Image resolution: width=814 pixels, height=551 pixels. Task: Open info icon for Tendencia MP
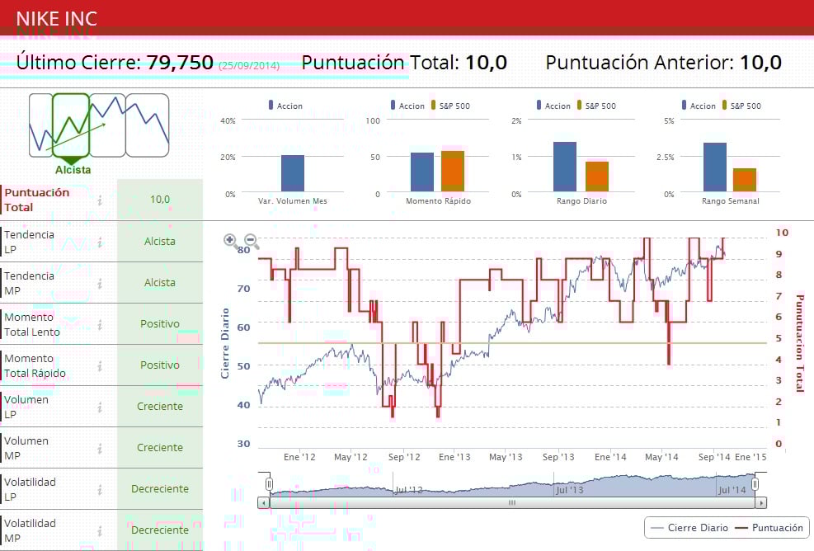[x=100, y=283]
